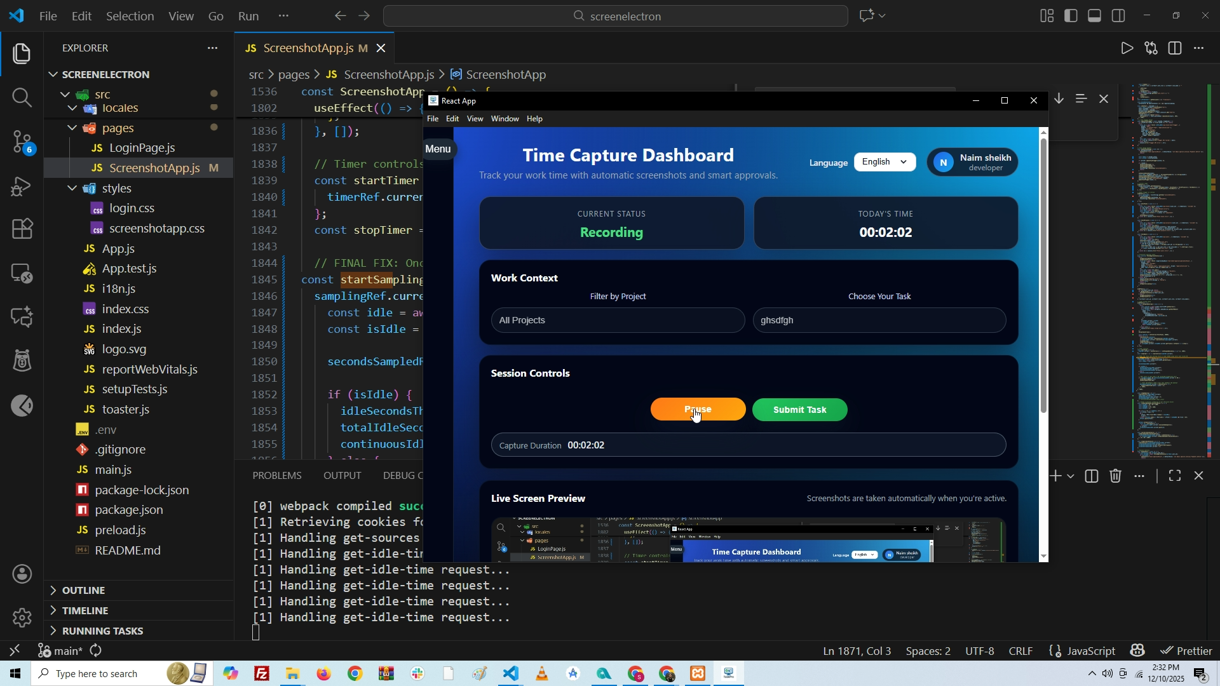Open the Language English dropdown
The image size is (1220, 686).
884,162
